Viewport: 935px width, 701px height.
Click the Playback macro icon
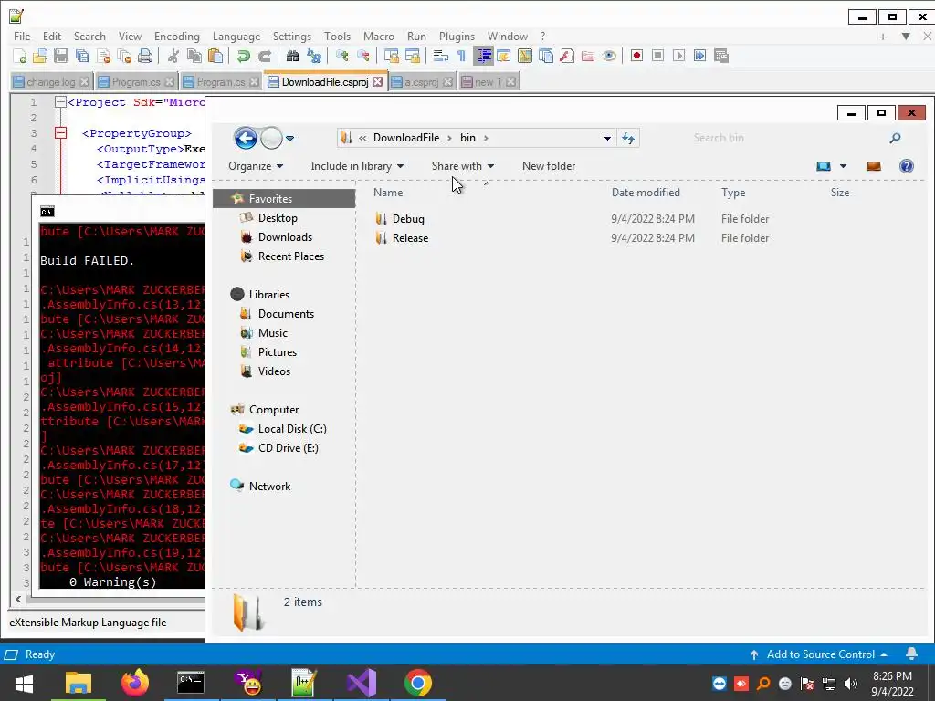pos(678,56)
